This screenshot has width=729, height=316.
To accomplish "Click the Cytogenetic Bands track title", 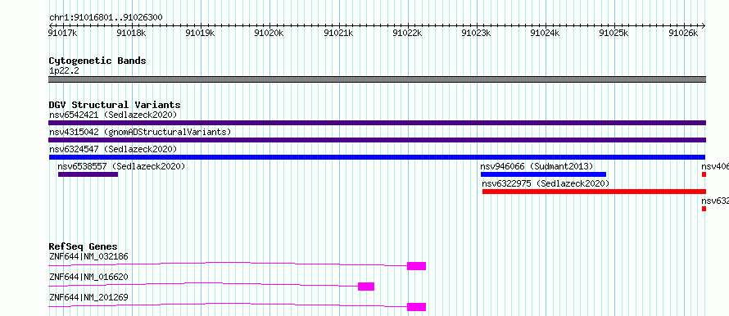I will coord(97,61).
